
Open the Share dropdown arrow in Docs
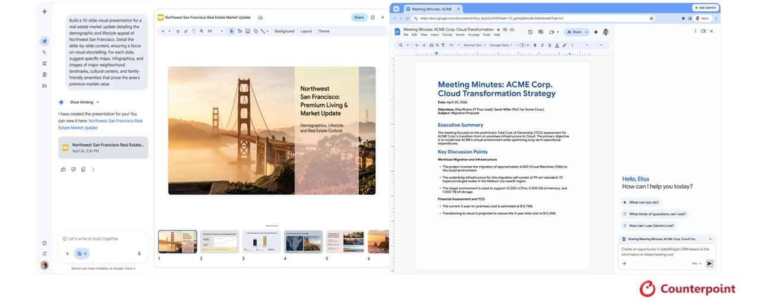click(586, 32)
